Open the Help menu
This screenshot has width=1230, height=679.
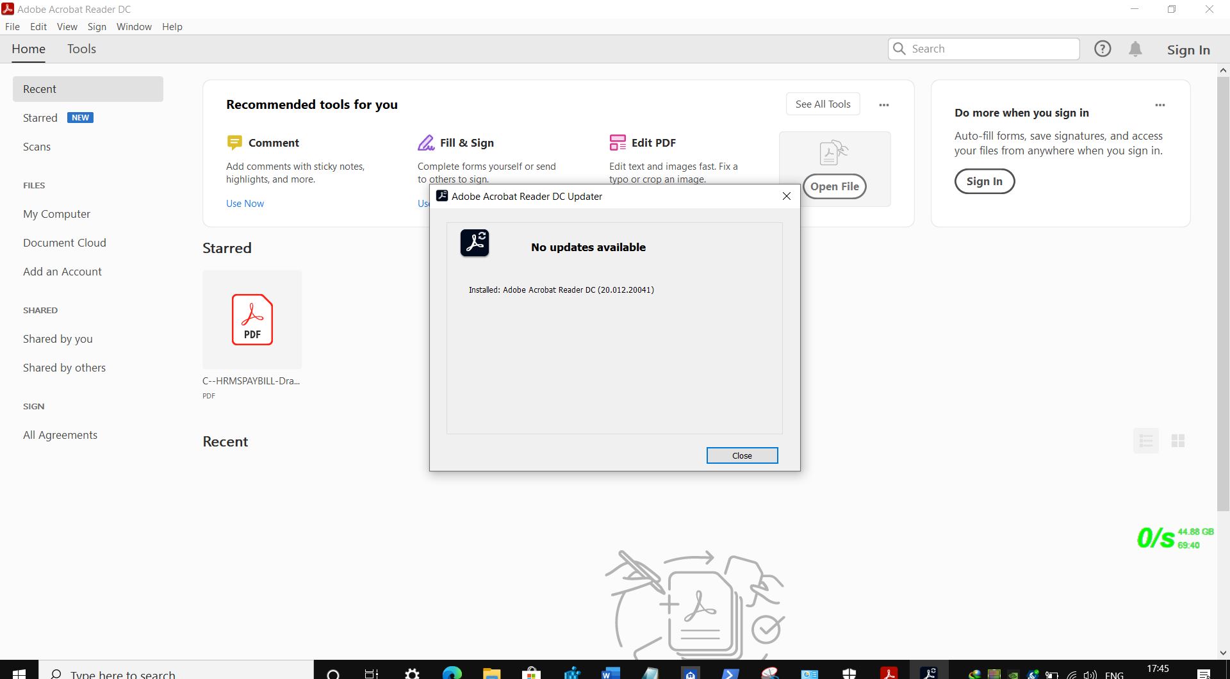click(x=172, y=26)
